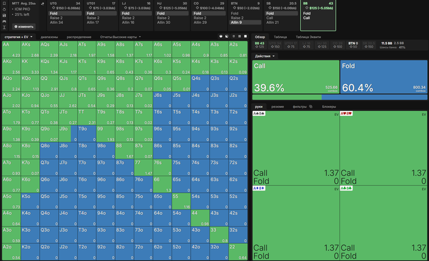Open the Обзор tab

click(260, 37)
